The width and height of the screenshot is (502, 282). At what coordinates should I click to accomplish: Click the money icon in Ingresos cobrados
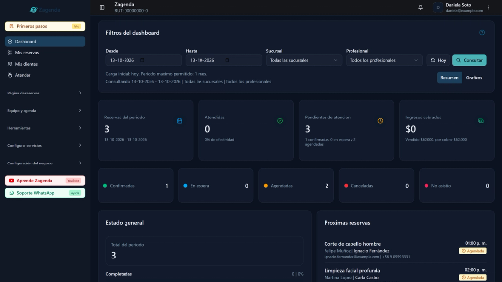coord(481,121)
